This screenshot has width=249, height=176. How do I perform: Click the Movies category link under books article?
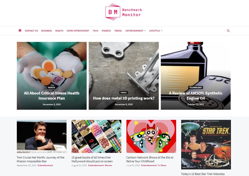pos(108,165)
